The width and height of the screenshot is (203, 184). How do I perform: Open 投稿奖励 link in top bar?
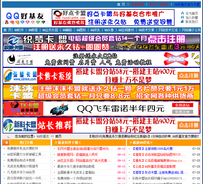coord(137,5)
